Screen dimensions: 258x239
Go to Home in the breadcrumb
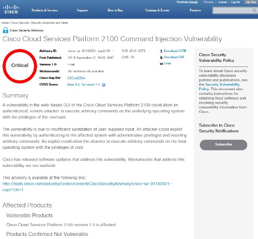(5, 23)
